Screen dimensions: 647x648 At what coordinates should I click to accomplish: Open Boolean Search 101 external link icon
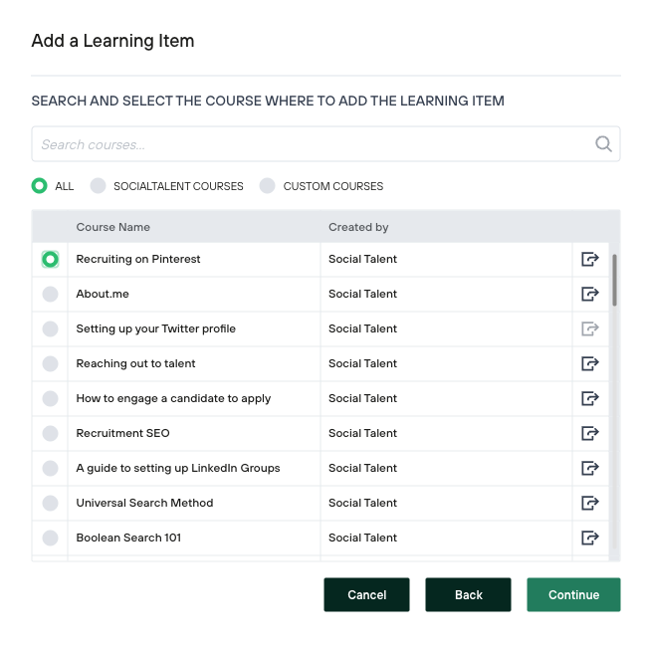tap(590, 538)
